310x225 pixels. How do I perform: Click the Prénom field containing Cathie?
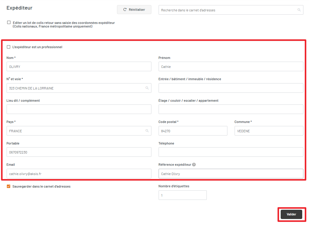[231, 66]
